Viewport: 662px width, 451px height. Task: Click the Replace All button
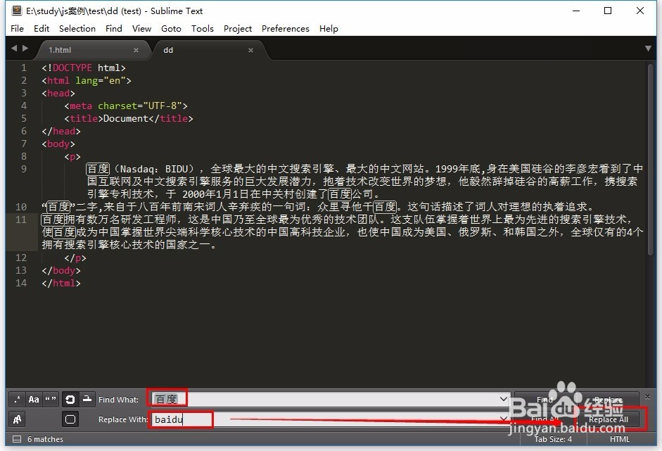tap(609, 419)
